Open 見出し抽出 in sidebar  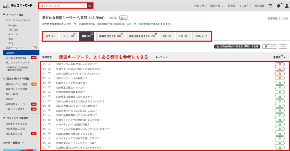coord(12,94)
